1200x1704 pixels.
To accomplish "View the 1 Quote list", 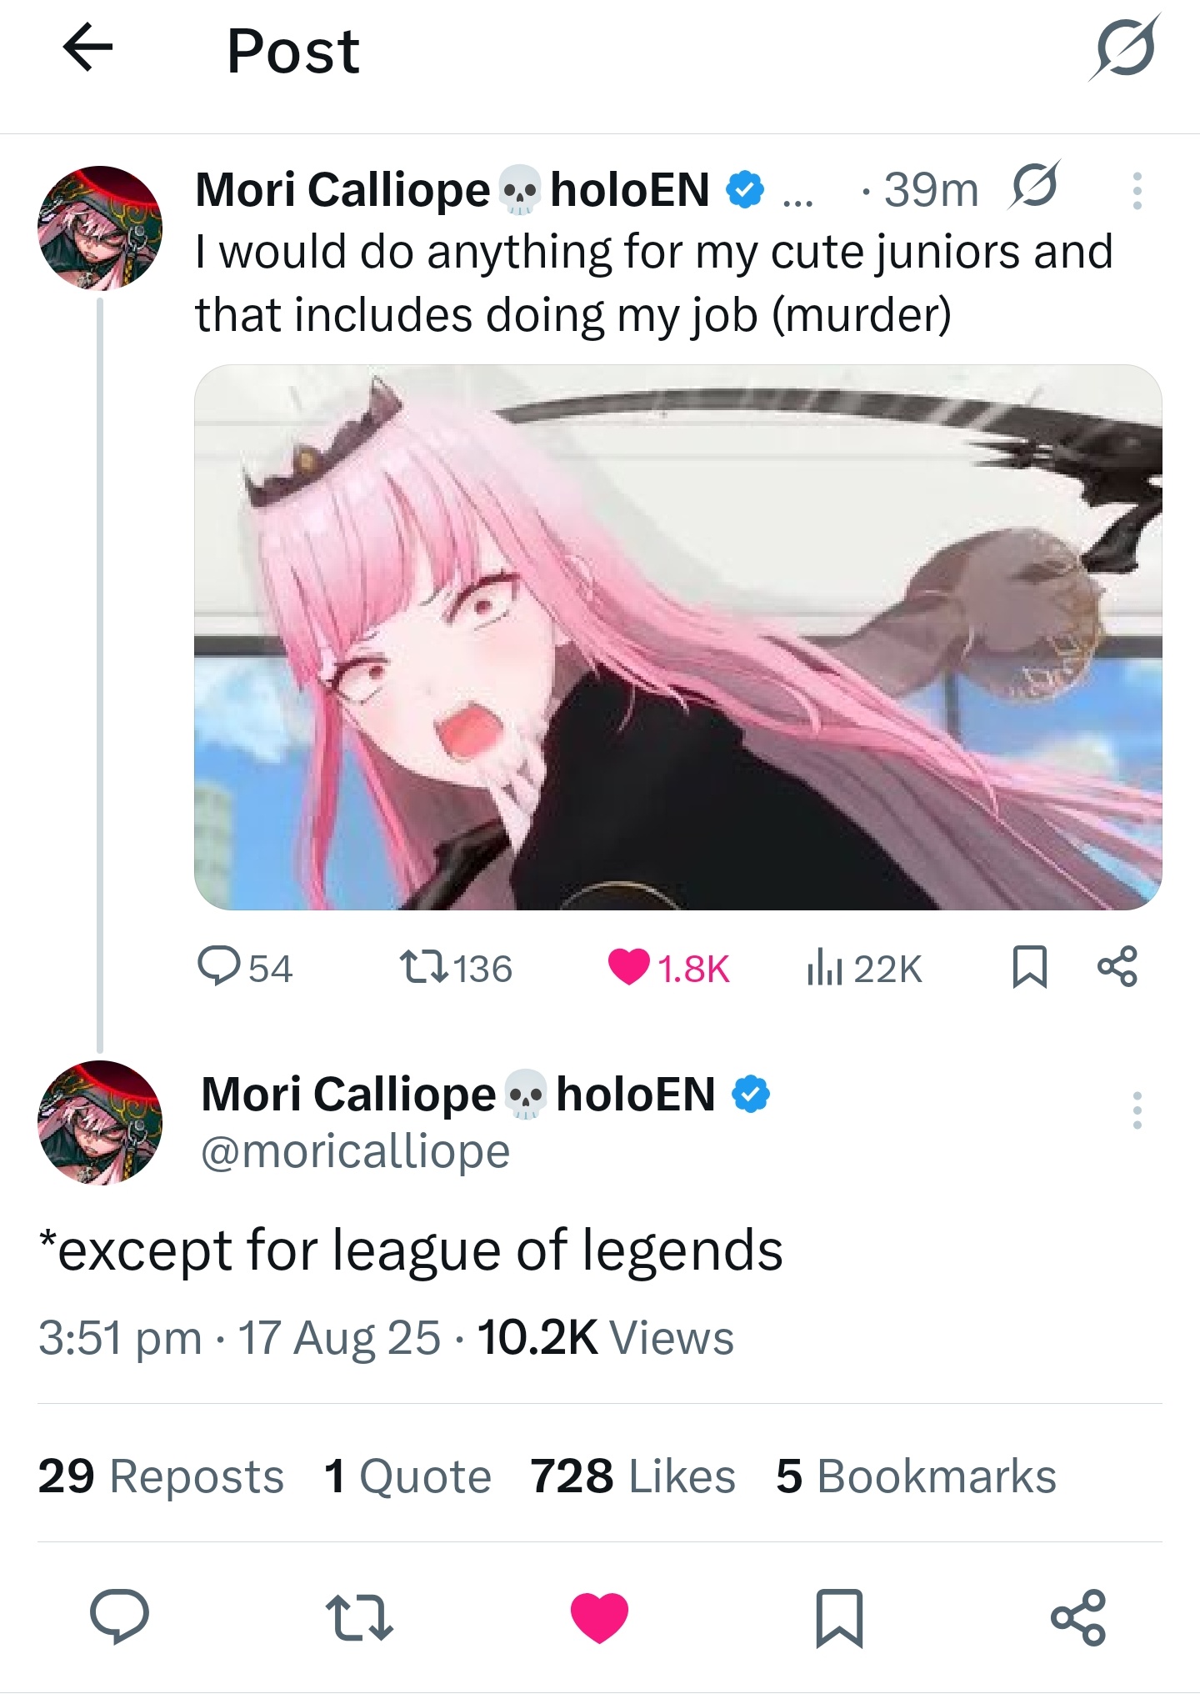I will pos(407,1476).
